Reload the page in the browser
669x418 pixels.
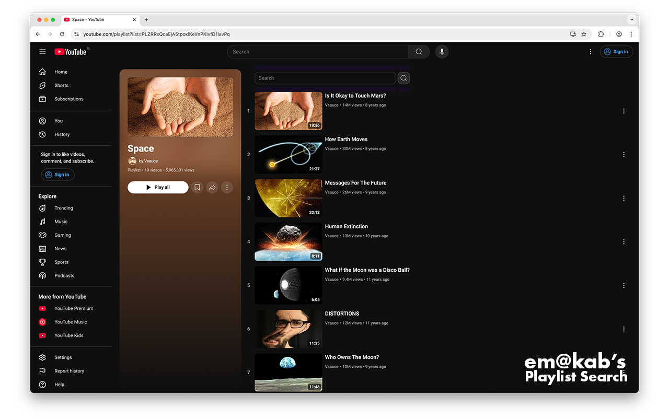point(62,34)
